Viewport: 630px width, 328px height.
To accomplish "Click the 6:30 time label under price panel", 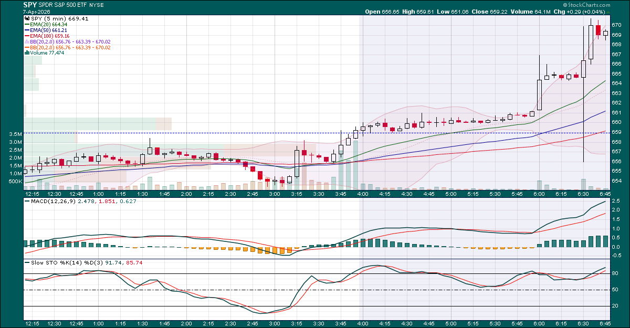I will point(583,194).
